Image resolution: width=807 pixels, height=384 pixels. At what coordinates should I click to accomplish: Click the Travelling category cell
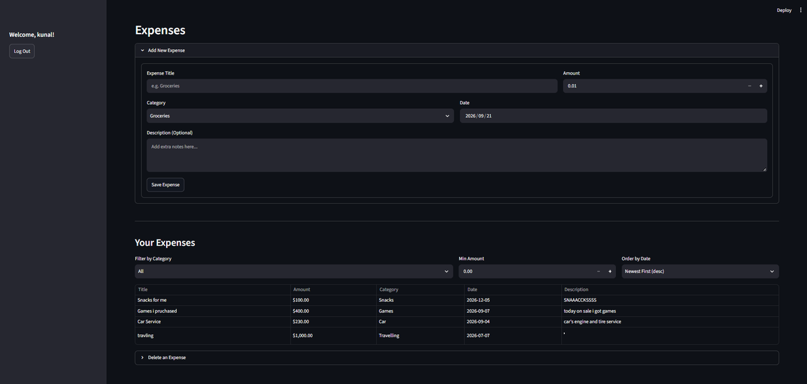coord(420,335)
